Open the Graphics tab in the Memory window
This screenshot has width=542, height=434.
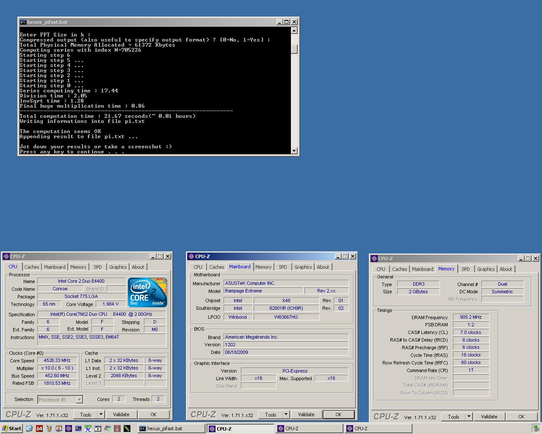click(x=486, y=269)
